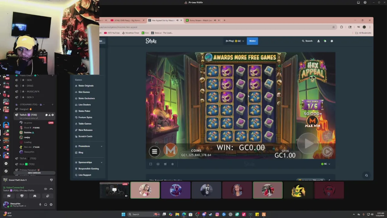This screenshot has height=218, width=387.
Task: Open the Kick bookmark
Action: click(145, 33)
